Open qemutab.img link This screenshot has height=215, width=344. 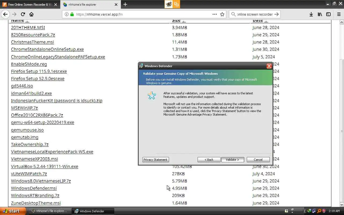pyautogui.click(x=24, y=137)
